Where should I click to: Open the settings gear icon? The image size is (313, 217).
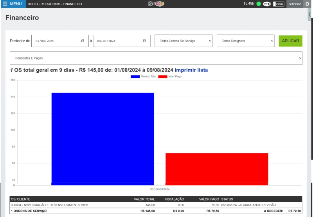point(307,4)
